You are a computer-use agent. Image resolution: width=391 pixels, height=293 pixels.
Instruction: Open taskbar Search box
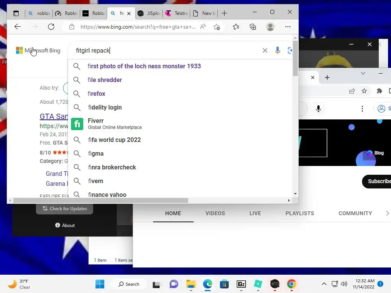129,284
